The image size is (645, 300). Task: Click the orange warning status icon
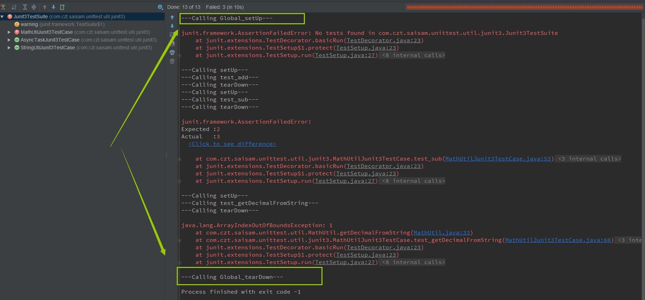(17, 24)
